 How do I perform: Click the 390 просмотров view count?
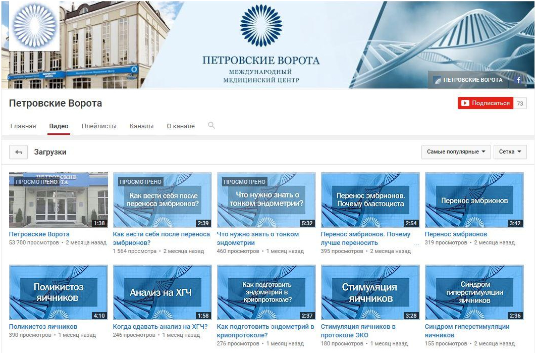(x=30, y=335)
